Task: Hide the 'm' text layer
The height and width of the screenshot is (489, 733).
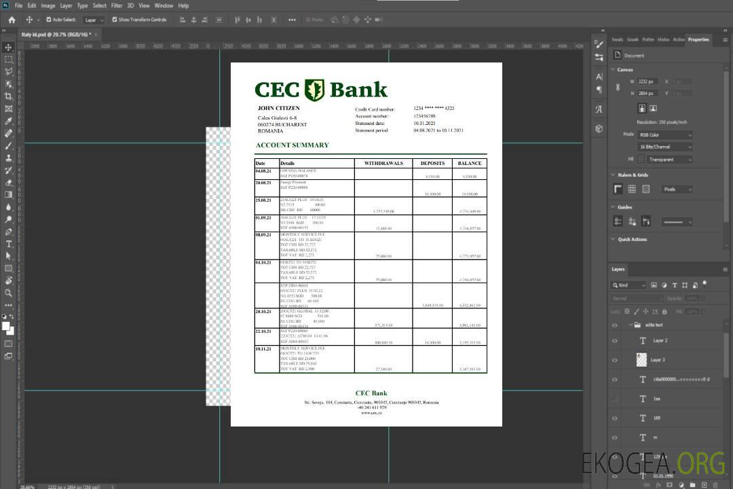Action: point(615,438)
